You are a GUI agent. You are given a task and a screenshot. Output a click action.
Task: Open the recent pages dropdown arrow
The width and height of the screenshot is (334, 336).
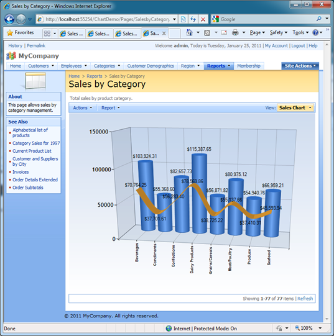[x=30, y=19]
